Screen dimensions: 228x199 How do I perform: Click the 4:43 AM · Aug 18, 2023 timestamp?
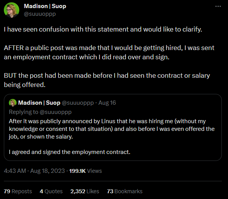[x=34, y=171]
